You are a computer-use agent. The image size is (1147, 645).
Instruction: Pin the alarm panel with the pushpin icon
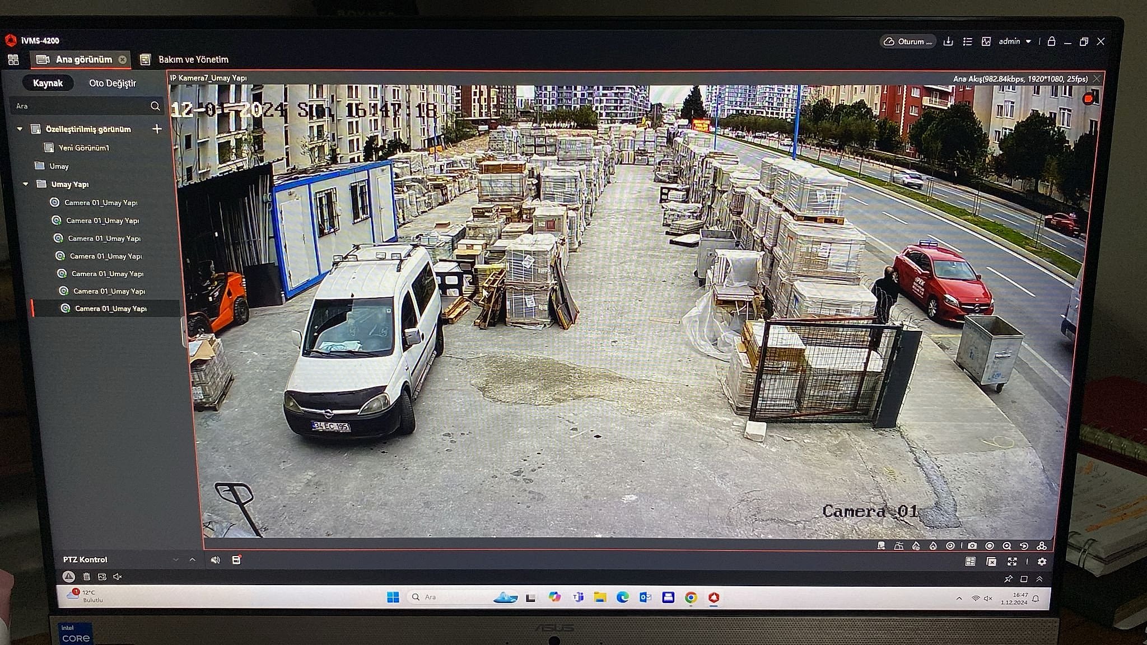point(1008,579)
